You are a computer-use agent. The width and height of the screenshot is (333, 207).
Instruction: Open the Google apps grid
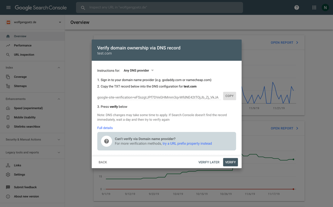coord(314,8)
